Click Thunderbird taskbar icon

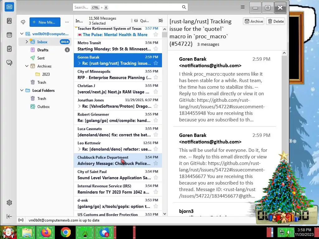(x=104, y=232)
